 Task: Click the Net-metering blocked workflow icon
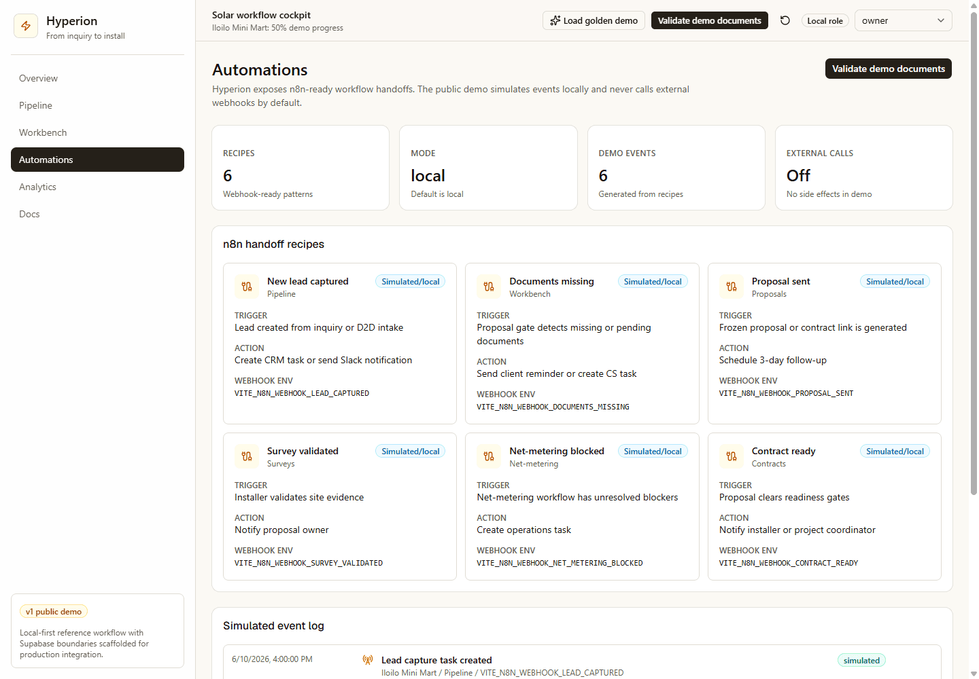click(x=489, y=456)
